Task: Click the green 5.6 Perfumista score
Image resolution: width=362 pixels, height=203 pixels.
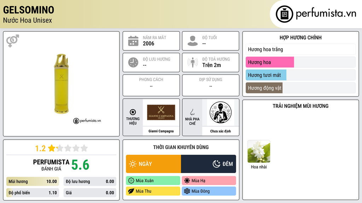Action: pyautogui.click(x=80, y=165)
